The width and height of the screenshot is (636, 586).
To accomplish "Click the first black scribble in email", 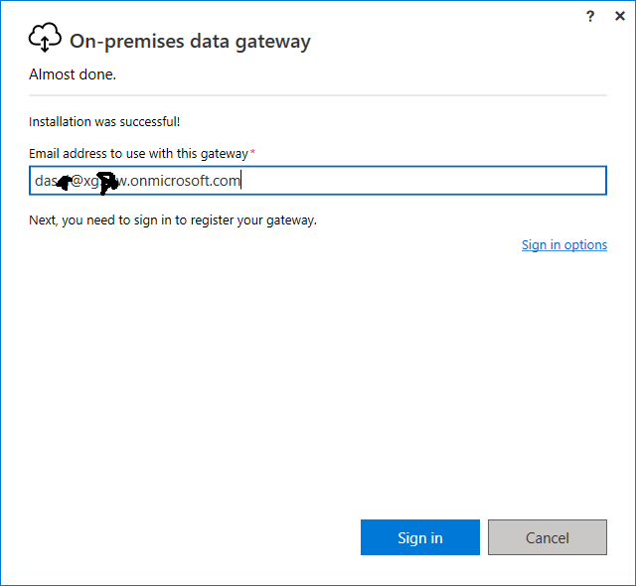I will 65,183.
